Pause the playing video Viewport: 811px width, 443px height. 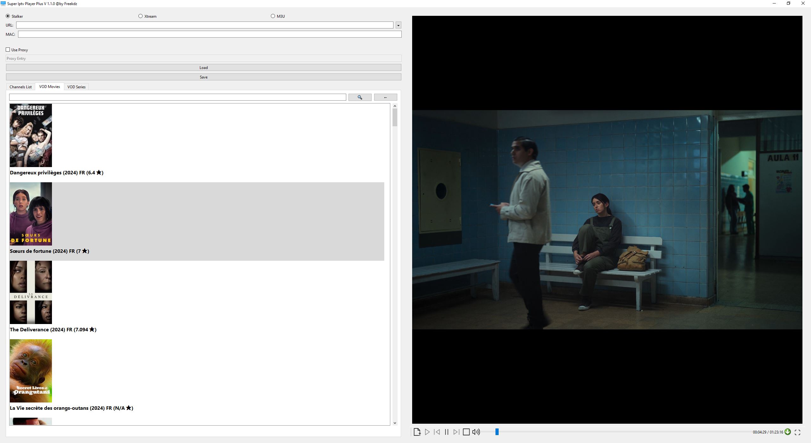point(447,432)
